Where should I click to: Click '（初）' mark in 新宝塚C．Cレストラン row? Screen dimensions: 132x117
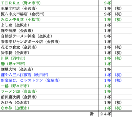[118, 80]
